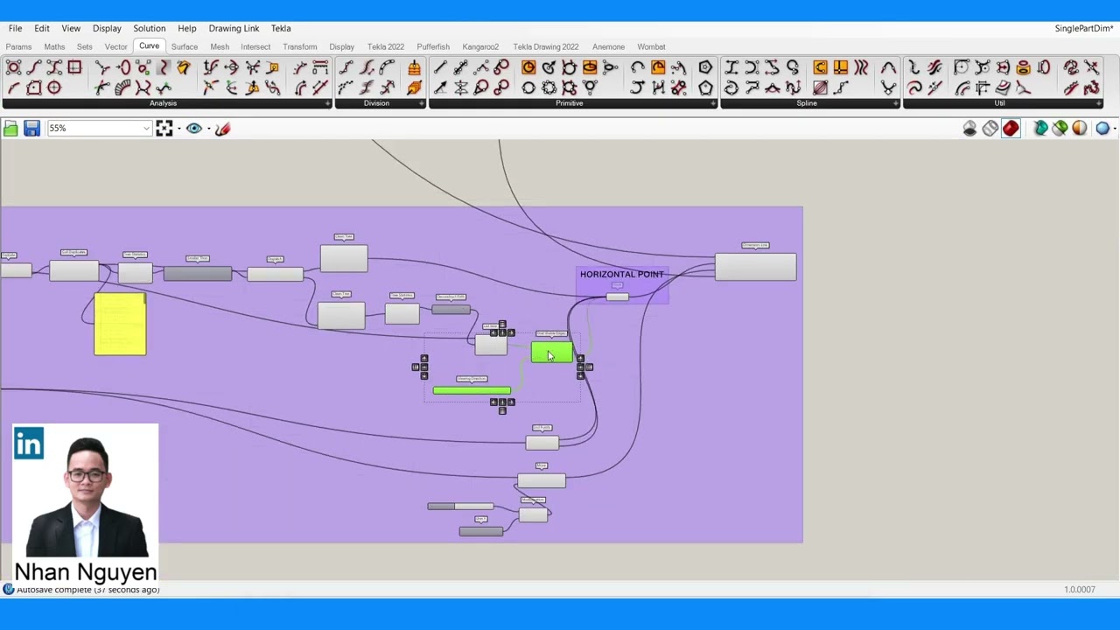Select the orange paint bucket icon in Analysis panel
The image size is (1120, 630).
click(x=183, y=67)
